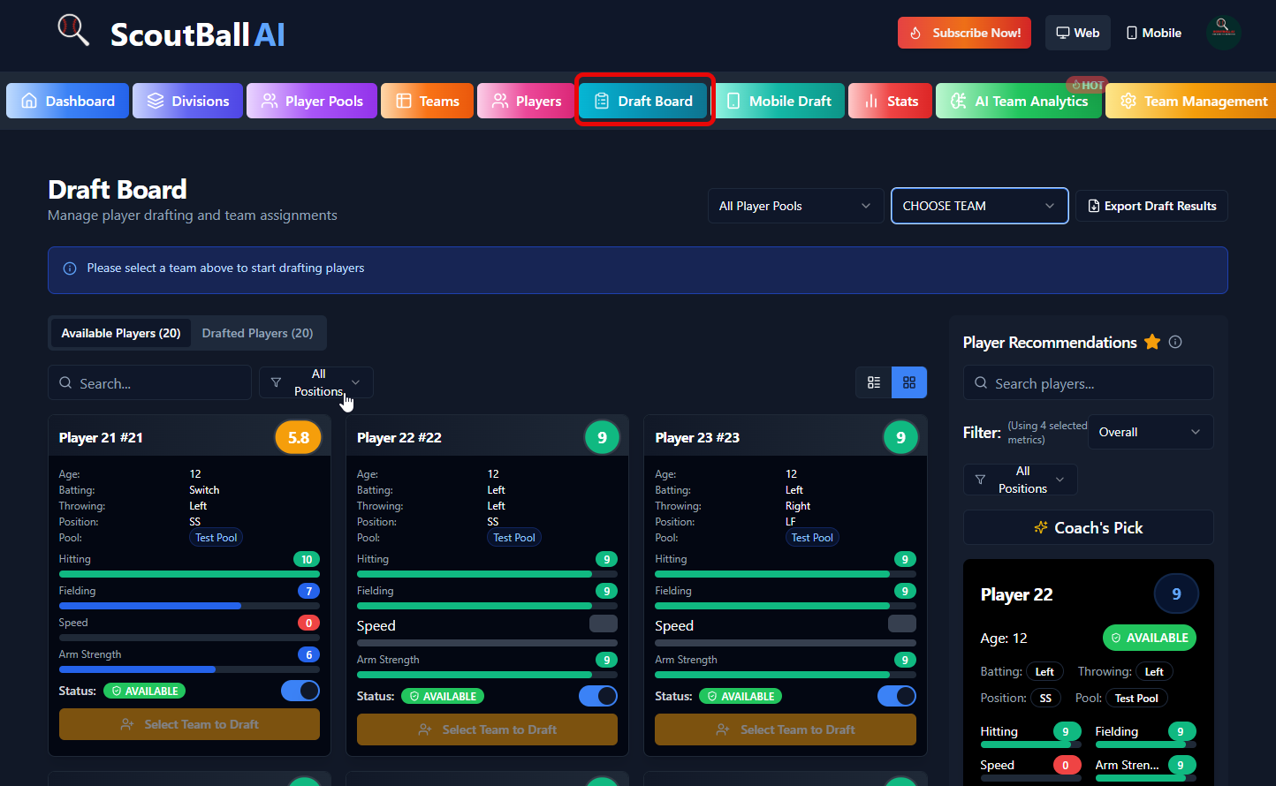Screen dimensions: 1276x786
Task: Click Player 21's Hitting progress bar
Action: 189,574
